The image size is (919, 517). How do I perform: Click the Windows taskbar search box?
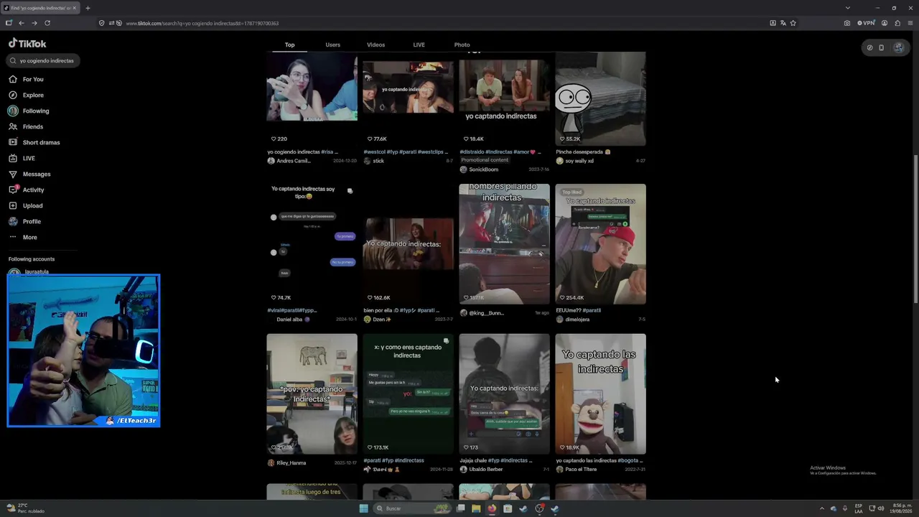click(x=413, y=508)
